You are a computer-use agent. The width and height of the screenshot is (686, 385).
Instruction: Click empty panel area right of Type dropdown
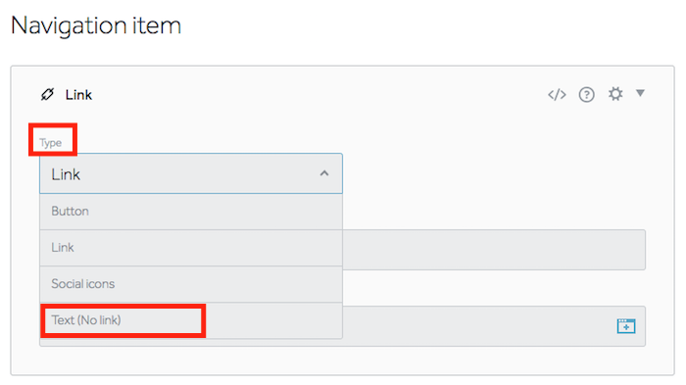tap(494, 173)
